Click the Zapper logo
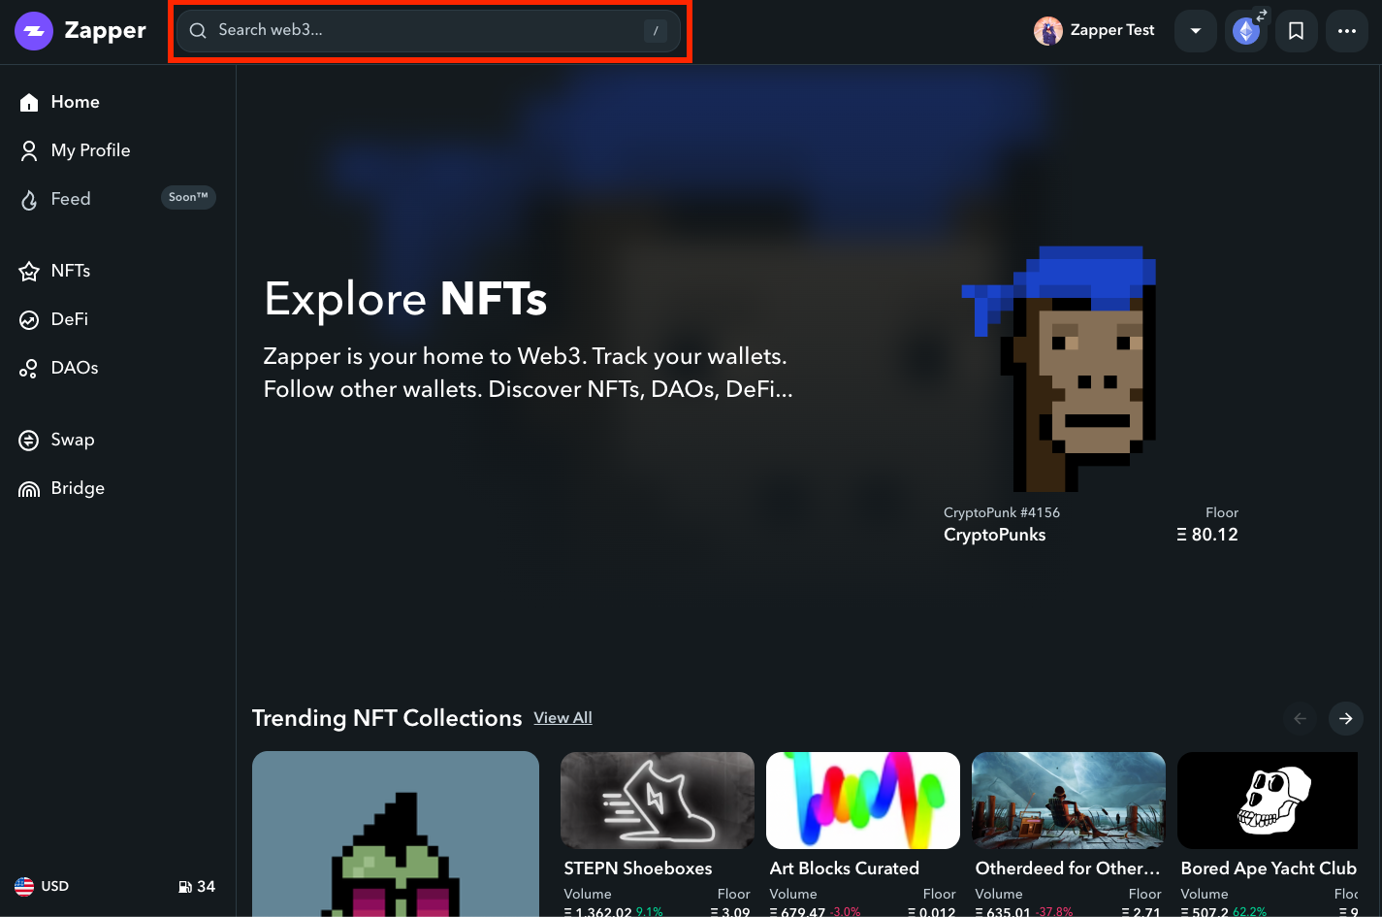The width and height of the screenshot is (1382, 917). pyautogui.click(x=80, y=31)
